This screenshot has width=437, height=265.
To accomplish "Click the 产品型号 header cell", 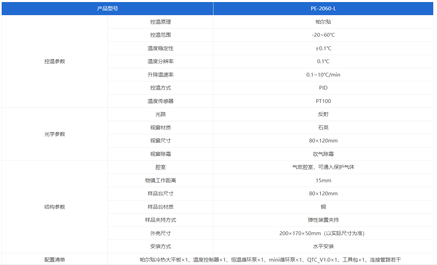I will tap(107, 9).
